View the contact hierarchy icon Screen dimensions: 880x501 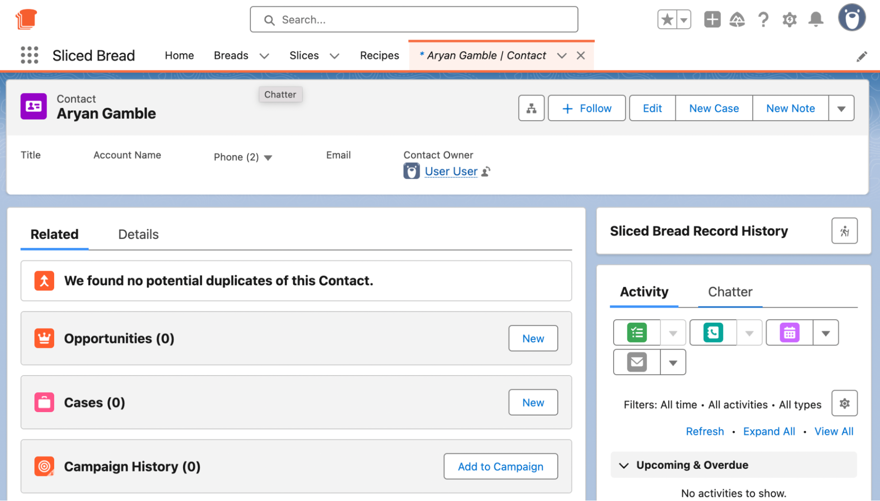tap(531, 108)
